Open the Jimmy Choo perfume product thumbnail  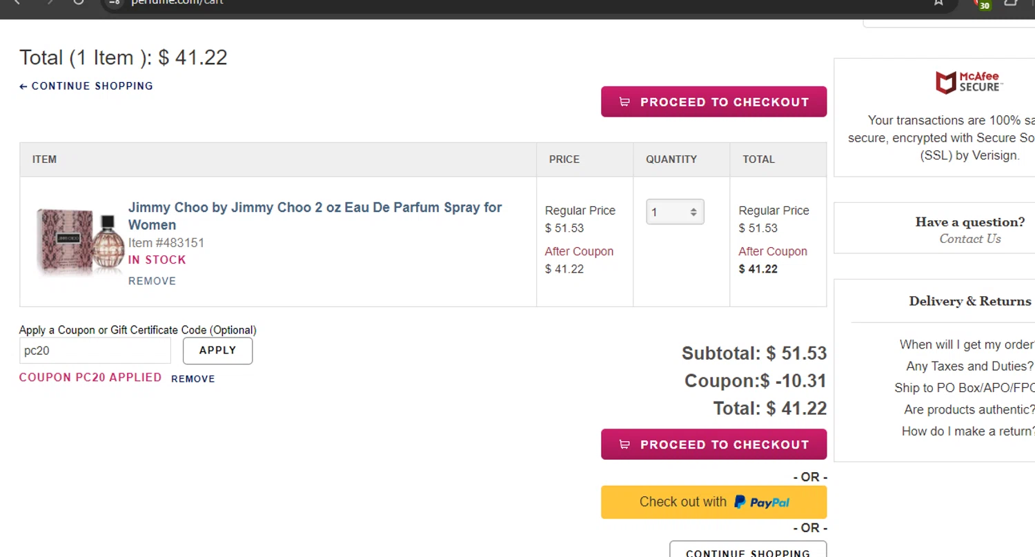81,242
